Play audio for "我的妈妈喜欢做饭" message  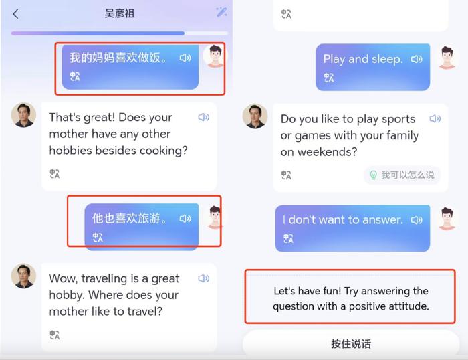click(x=185, y=58)
